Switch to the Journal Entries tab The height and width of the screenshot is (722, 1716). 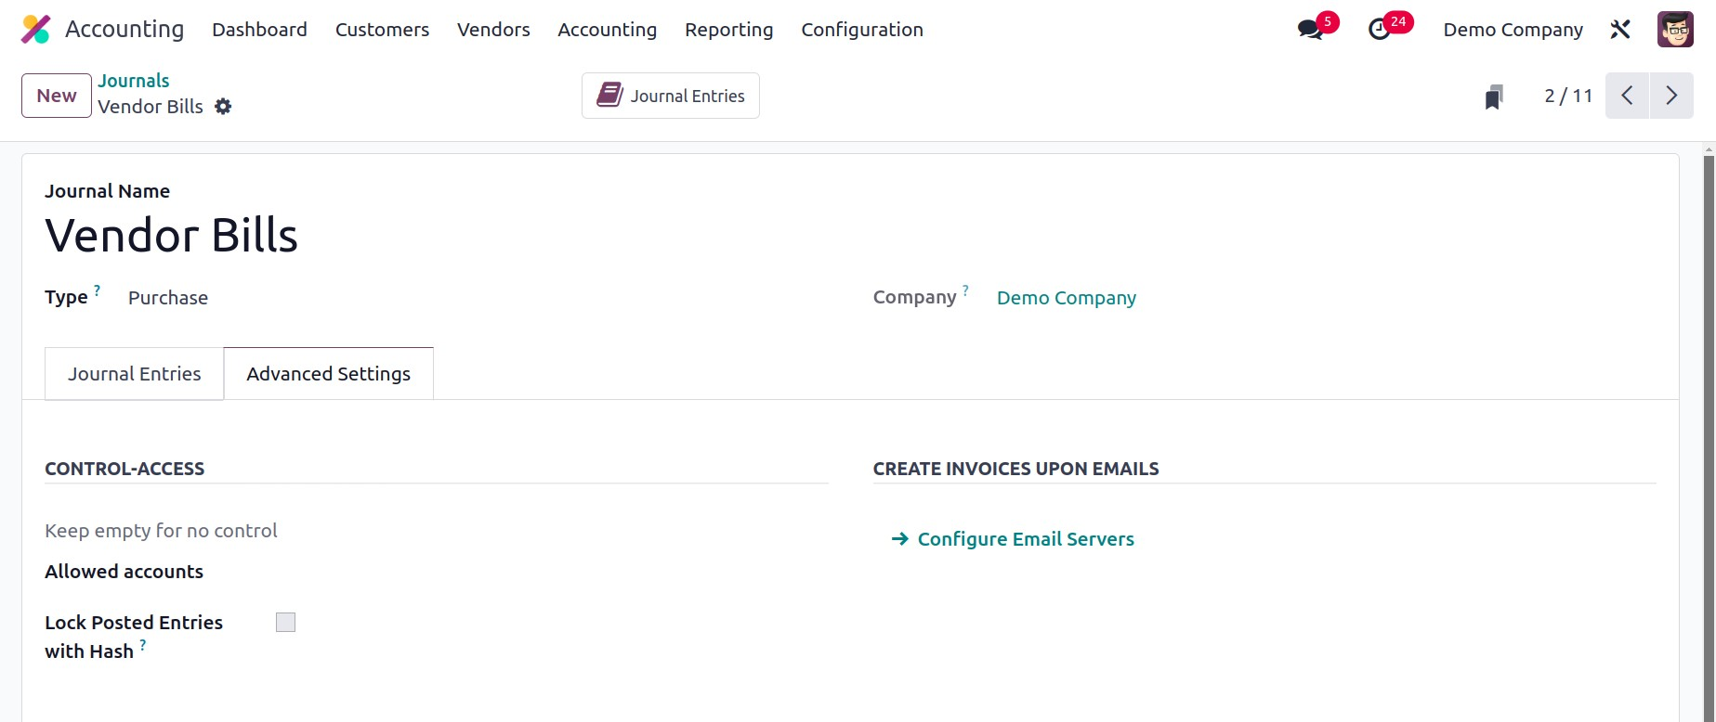pyautogui.click(x=134, y=374)
